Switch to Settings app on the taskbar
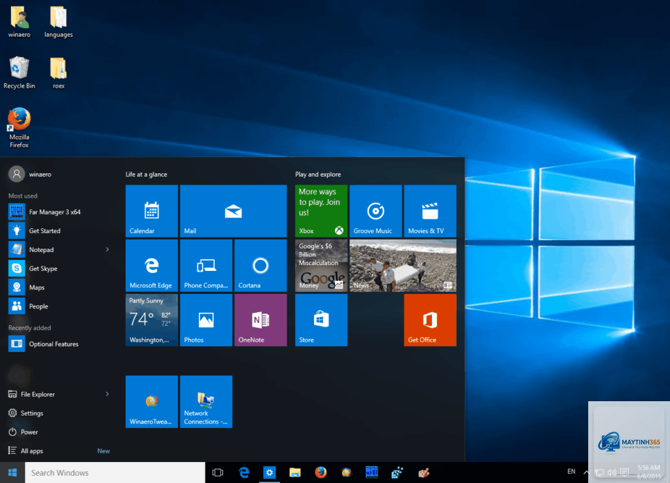Image resolution: width=670 pixels, height=483 pixels. [x=270, y=473]
